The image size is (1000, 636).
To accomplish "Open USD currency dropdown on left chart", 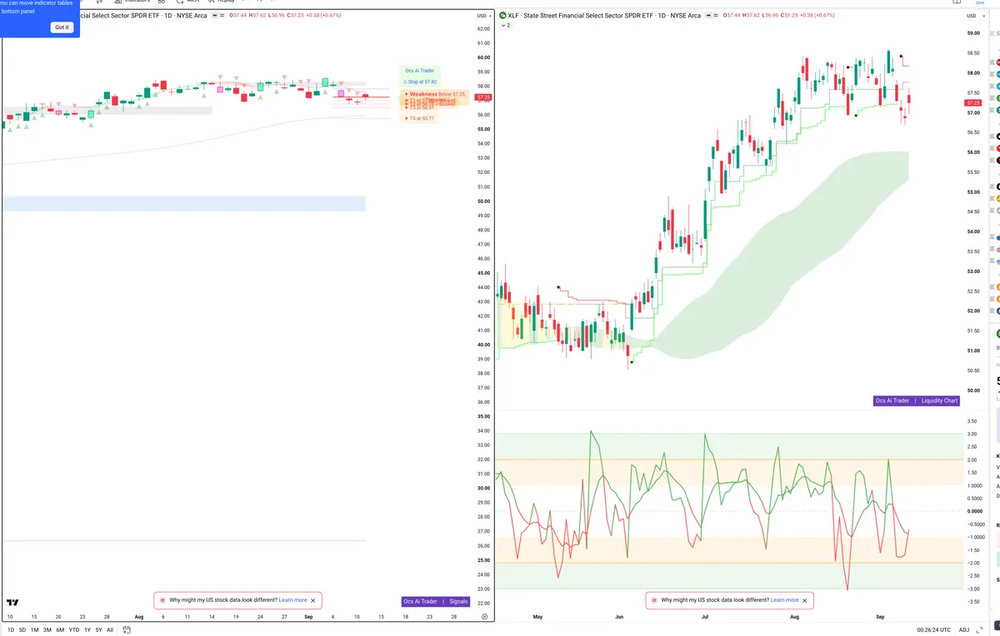I will click(x=483, y=16).
